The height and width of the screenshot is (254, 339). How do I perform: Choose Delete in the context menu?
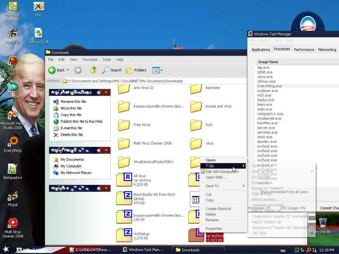(x=223, y=214)
